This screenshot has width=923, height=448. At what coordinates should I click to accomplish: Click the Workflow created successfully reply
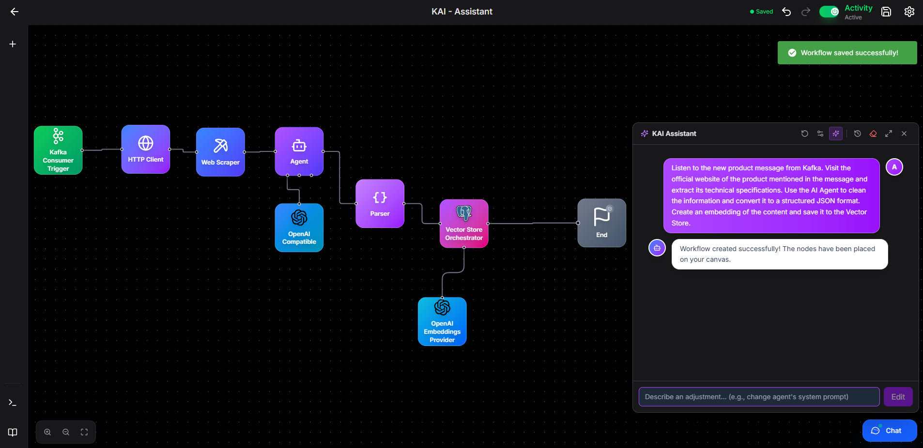pos(780,254)
